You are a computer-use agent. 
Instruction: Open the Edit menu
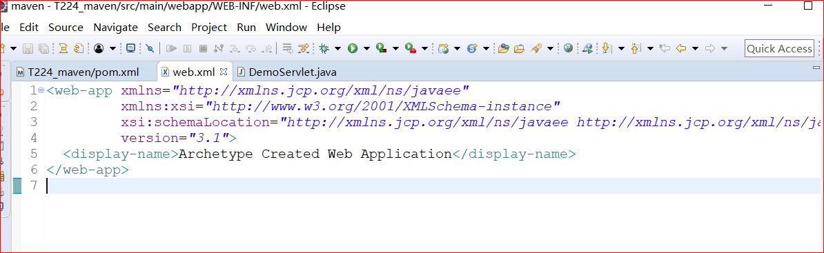pos(29,28)
